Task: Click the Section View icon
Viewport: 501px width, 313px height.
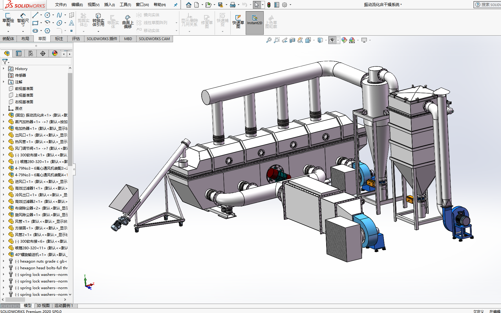Action: 292,40
